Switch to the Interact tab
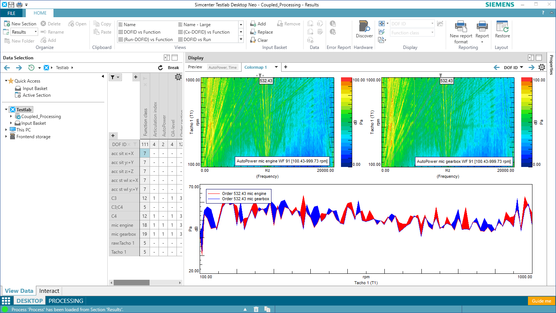Screen dimensions: 556x313 tap(49, 291)
